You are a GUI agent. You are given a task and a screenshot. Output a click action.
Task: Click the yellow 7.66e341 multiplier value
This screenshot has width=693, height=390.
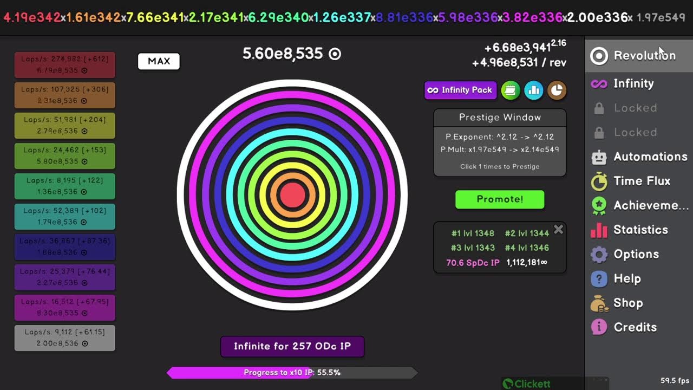(155, 17)
